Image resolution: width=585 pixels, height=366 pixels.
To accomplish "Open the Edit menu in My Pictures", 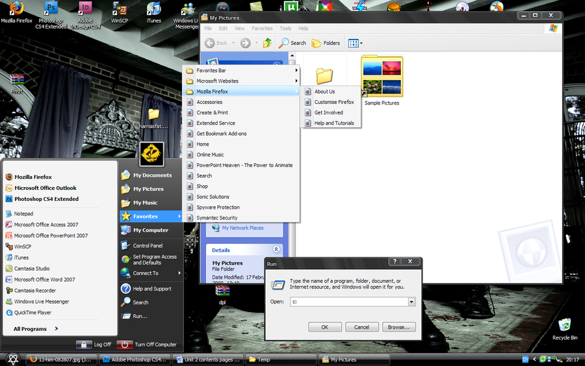I will pyautogui.click(x=223, y=29).
